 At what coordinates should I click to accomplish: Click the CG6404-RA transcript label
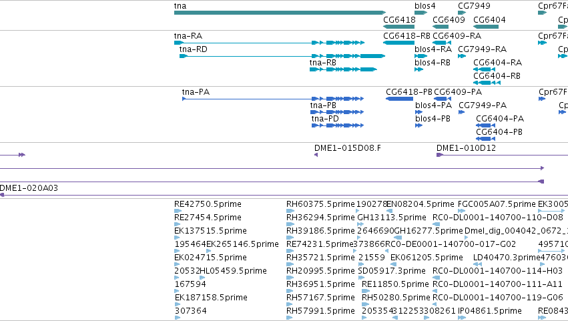pos(497,63)
